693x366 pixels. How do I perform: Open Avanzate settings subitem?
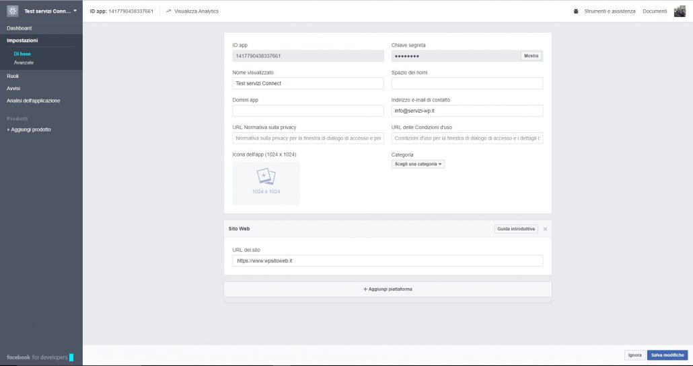point(24,62)
